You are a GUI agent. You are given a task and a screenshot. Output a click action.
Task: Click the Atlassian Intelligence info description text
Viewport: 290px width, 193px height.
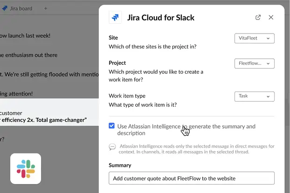click(x=196, y=149)
